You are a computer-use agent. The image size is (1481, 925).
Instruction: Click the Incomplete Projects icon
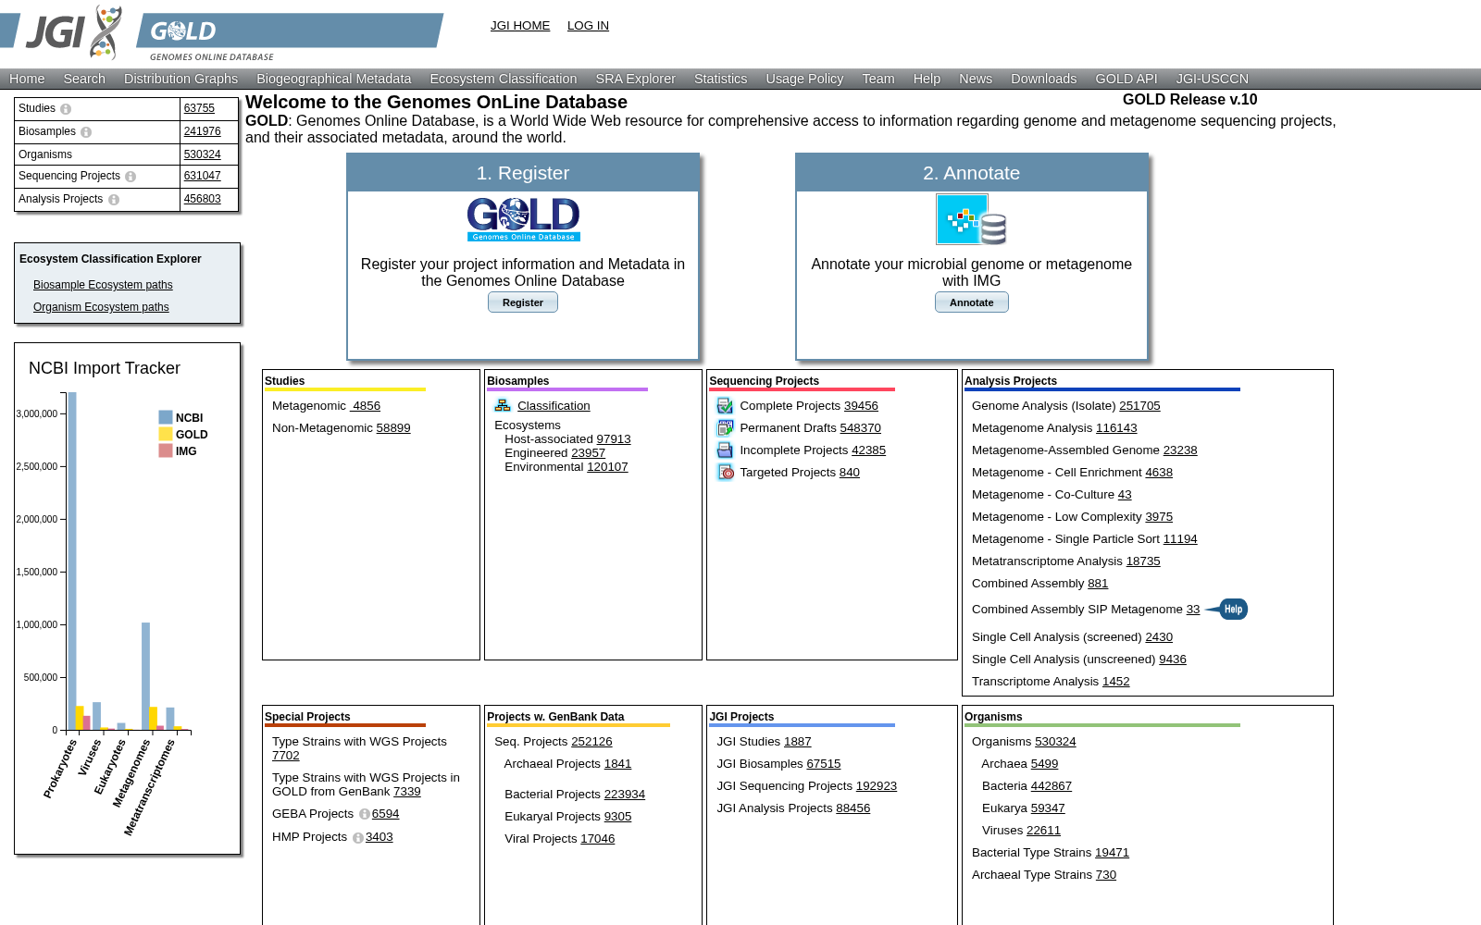pos(725,450)
